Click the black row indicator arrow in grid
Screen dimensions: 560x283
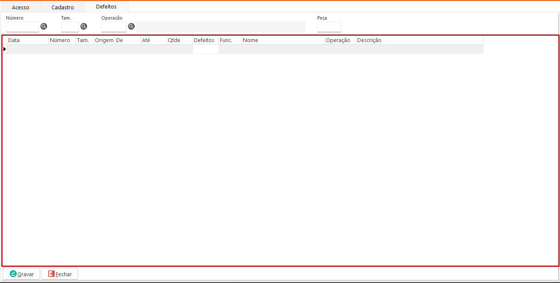point(5,49)
